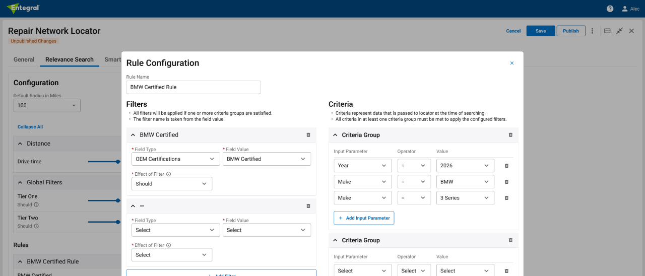Delete the BMW Certified filter
Image resolution: width=645 pixels, height=276 pixels.
(x=308, y=135)
